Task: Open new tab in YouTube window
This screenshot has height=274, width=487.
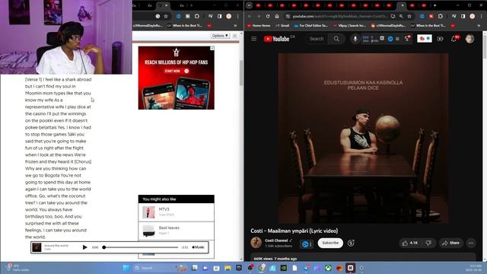Action: coord(434,5)
